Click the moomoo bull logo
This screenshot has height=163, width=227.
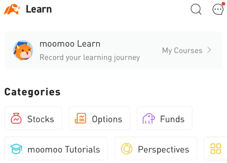tap(12, 9)
